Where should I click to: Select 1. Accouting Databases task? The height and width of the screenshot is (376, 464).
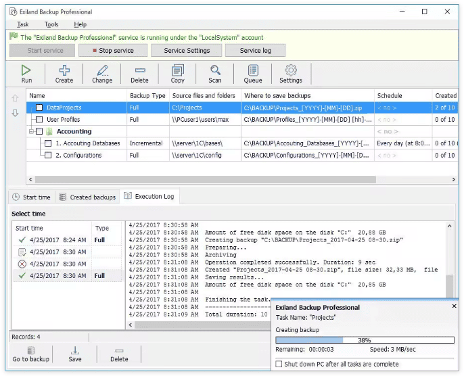[242, 143]
